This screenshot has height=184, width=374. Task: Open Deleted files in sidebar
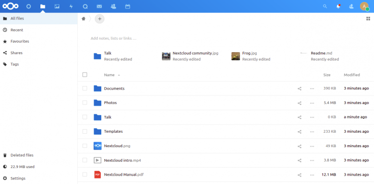38,155
